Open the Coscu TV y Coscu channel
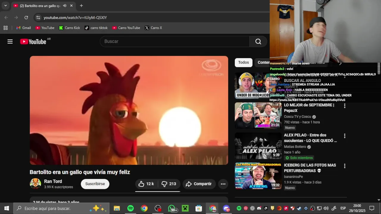The height and width of the screenshot is (214, 381). [x=297, y=117]
